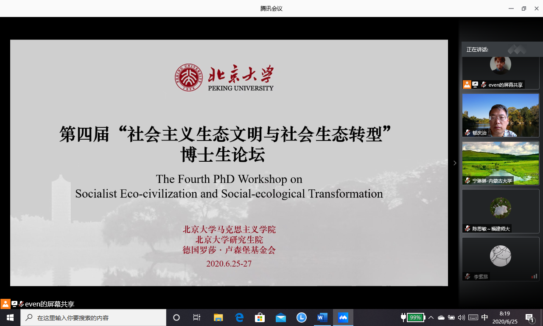Open Microsoft Store from the taskbar
The image size is (543, 326).
tap(260, 318)
